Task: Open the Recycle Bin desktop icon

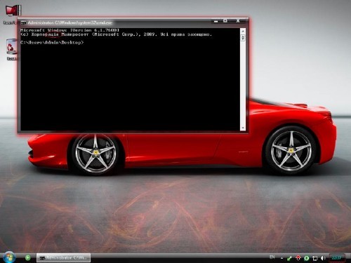Action: point(11,46)
